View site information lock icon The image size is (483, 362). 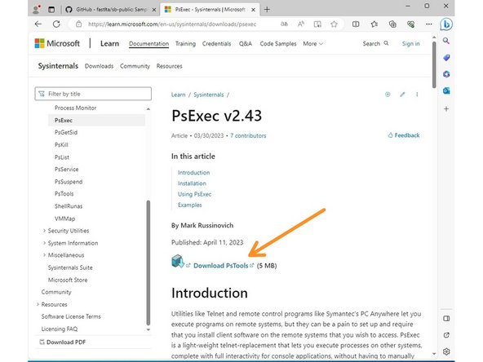[x=79, y=24]
